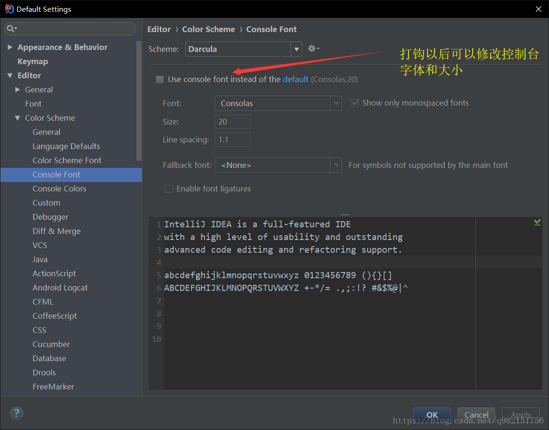Click Editor in the breadcrumb
The image size is (549, 430).
(x=159, y=29)
